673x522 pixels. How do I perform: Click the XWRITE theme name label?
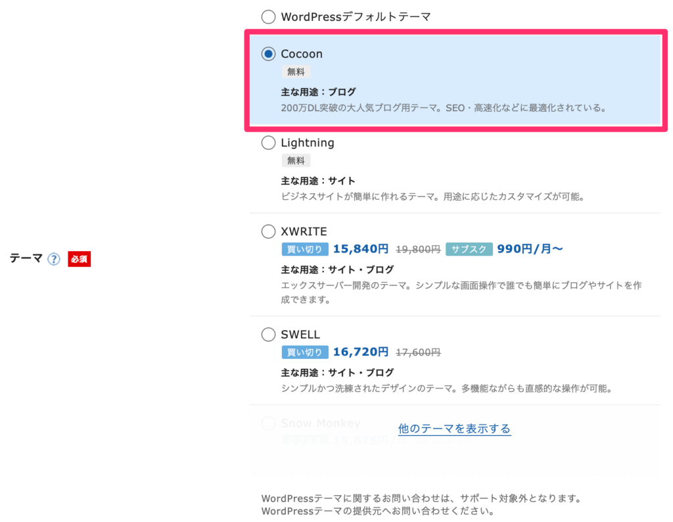pyautogui.click(x=304, y=232)
